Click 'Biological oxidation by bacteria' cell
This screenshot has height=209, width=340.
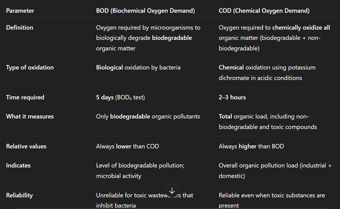[138, 67]
